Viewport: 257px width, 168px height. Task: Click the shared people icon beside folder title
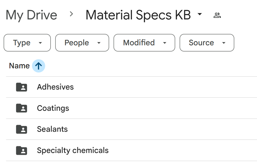[217, 16]
